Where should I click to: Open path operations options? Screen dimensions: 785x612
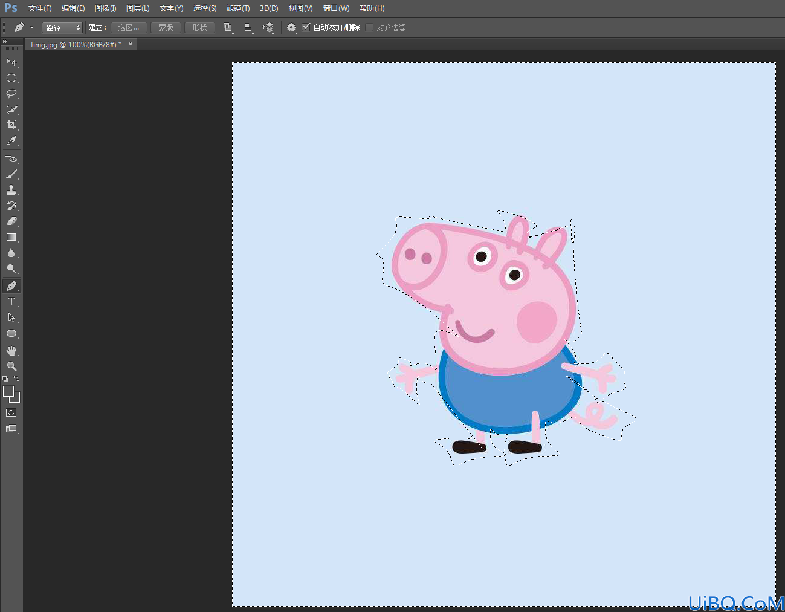228,27
